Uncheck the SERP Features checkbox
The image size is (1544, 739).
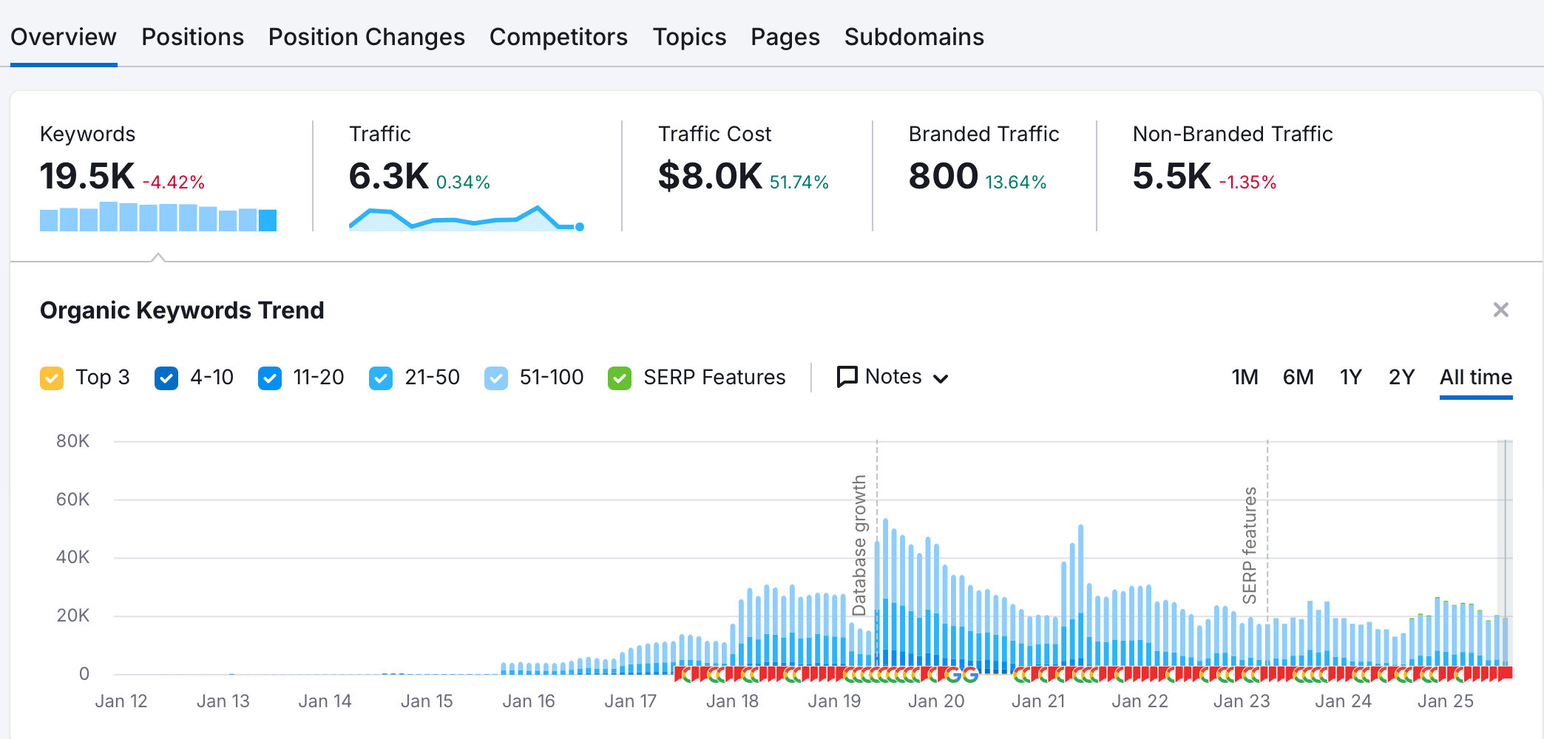(x=620, y=378)
